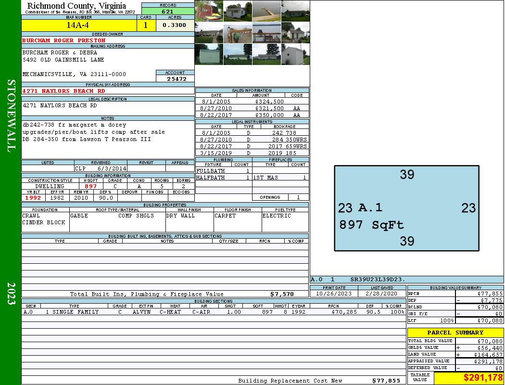Click the deck with potted plant photo
Viewport: 505px width, 385px height.
238,33
